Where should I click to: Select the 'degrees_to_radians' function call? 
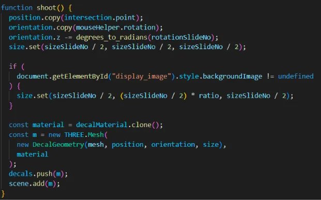112,37
